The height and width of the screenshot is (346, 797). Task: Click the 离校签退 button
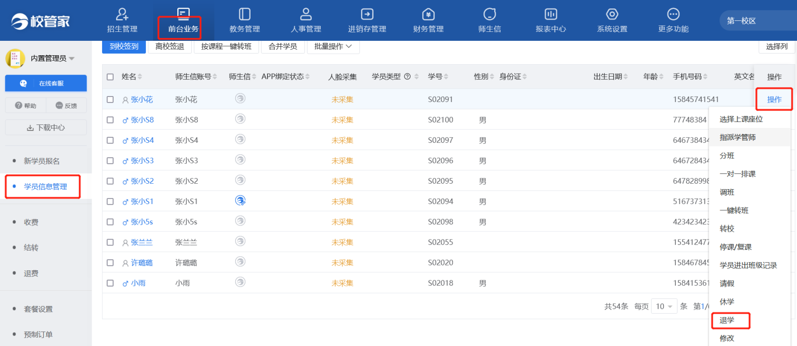[x=170, y=46]
